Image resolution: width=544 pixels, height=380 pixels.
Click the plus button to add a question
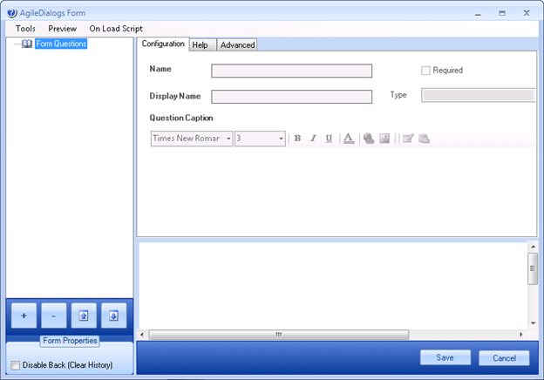24,315
